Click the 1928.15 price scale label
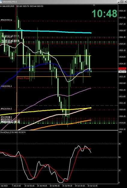 coord(122,11)
